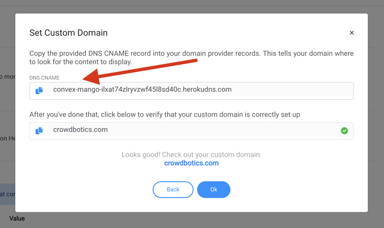Click the Copy the provided DNS CNAME instructions
Screen dimensions: 384x228
(x=191, y=57)
